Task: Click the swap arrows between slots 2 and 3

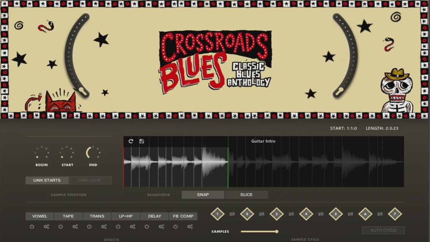Action: click(262, 214)
